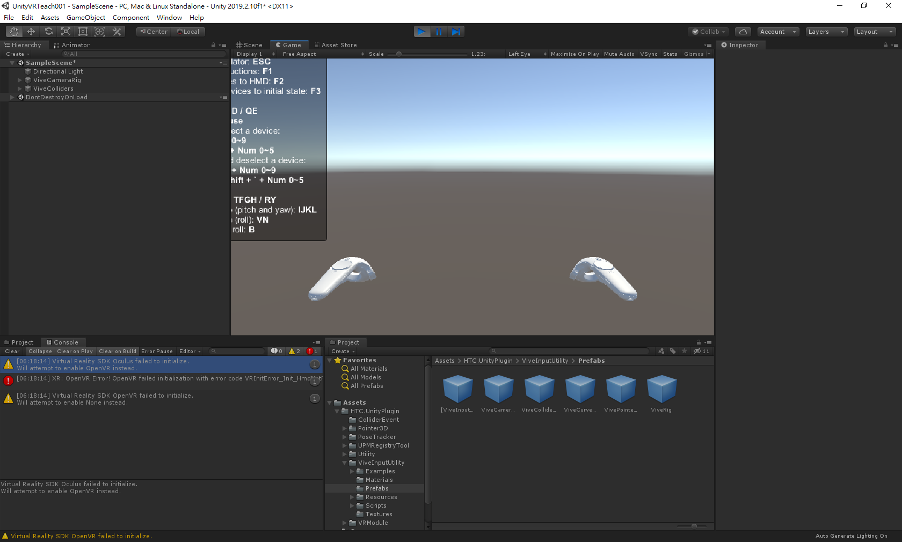The height and width of the screenshot is (542, 902).
Task: Open the Layout dropdown
Action: [x=875, y=32]
